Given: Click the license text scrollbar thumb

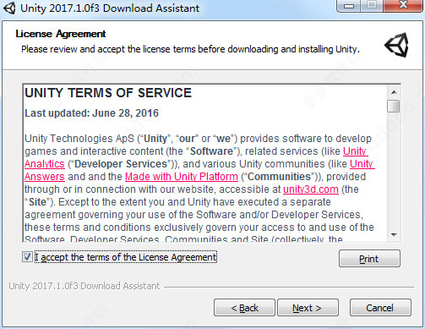Looking at the screenshot, I should (393, 106).
